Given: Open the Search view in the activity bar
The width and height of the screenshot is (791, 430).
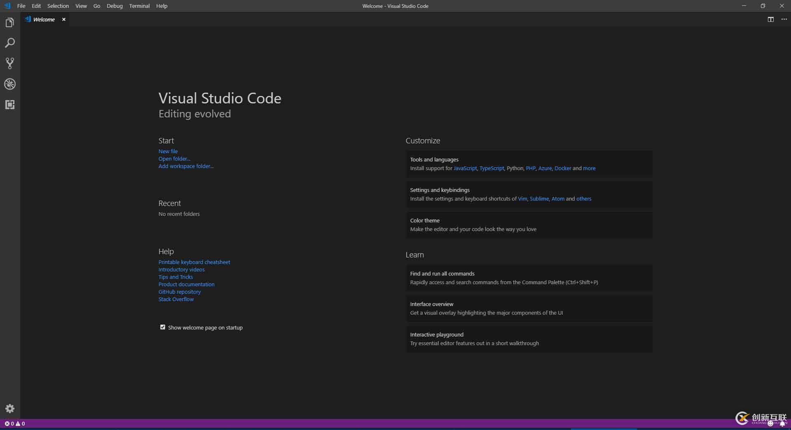Looking at the screenshot, I should coord(10,43).
